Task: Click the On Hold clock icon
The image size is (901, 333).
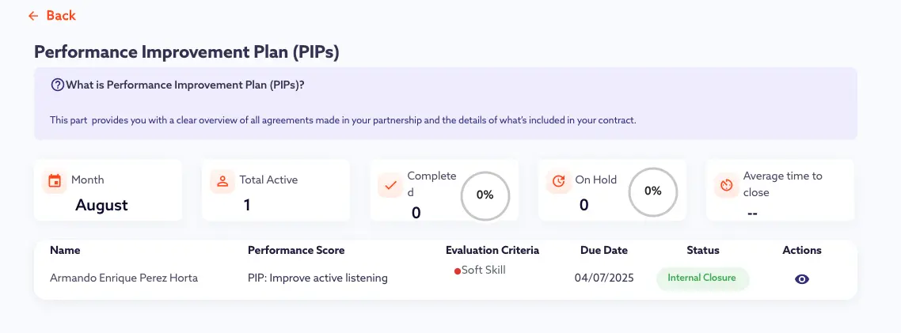Action: [558, 181]
